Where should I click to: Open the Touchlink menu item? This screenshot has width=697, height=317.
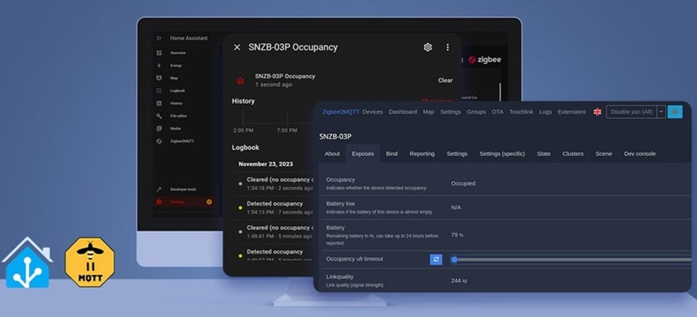pos(521,112)
